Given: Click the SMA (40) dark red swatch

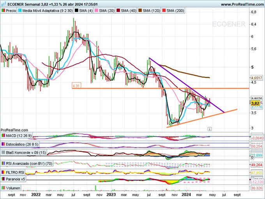Looking at the screenshot, I should click(118, 11).
